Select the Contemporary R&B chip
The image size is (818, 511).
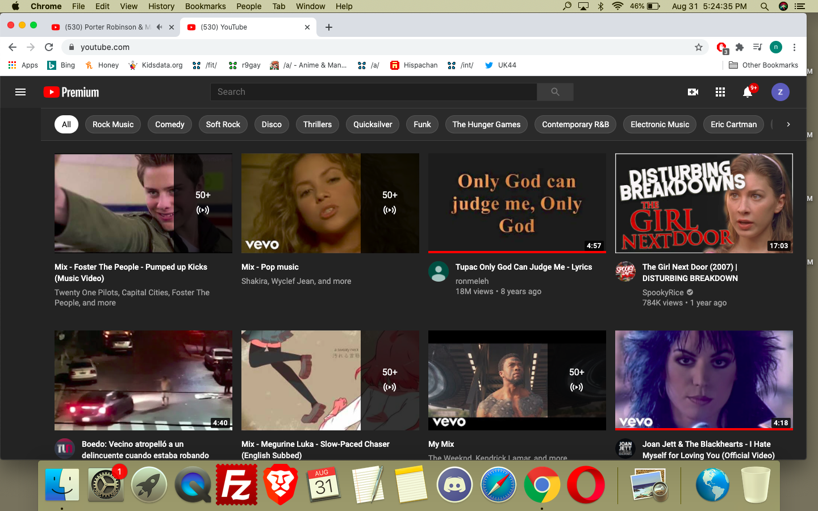coord(575,124)
